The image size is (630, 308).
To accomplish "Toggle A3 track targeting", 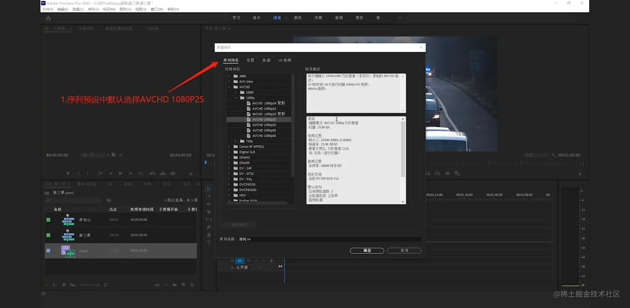I will (239, 261).
